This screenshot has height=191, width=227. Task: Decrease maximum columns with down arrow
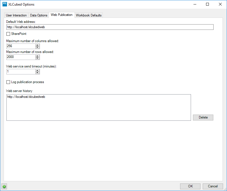[37, 47]
